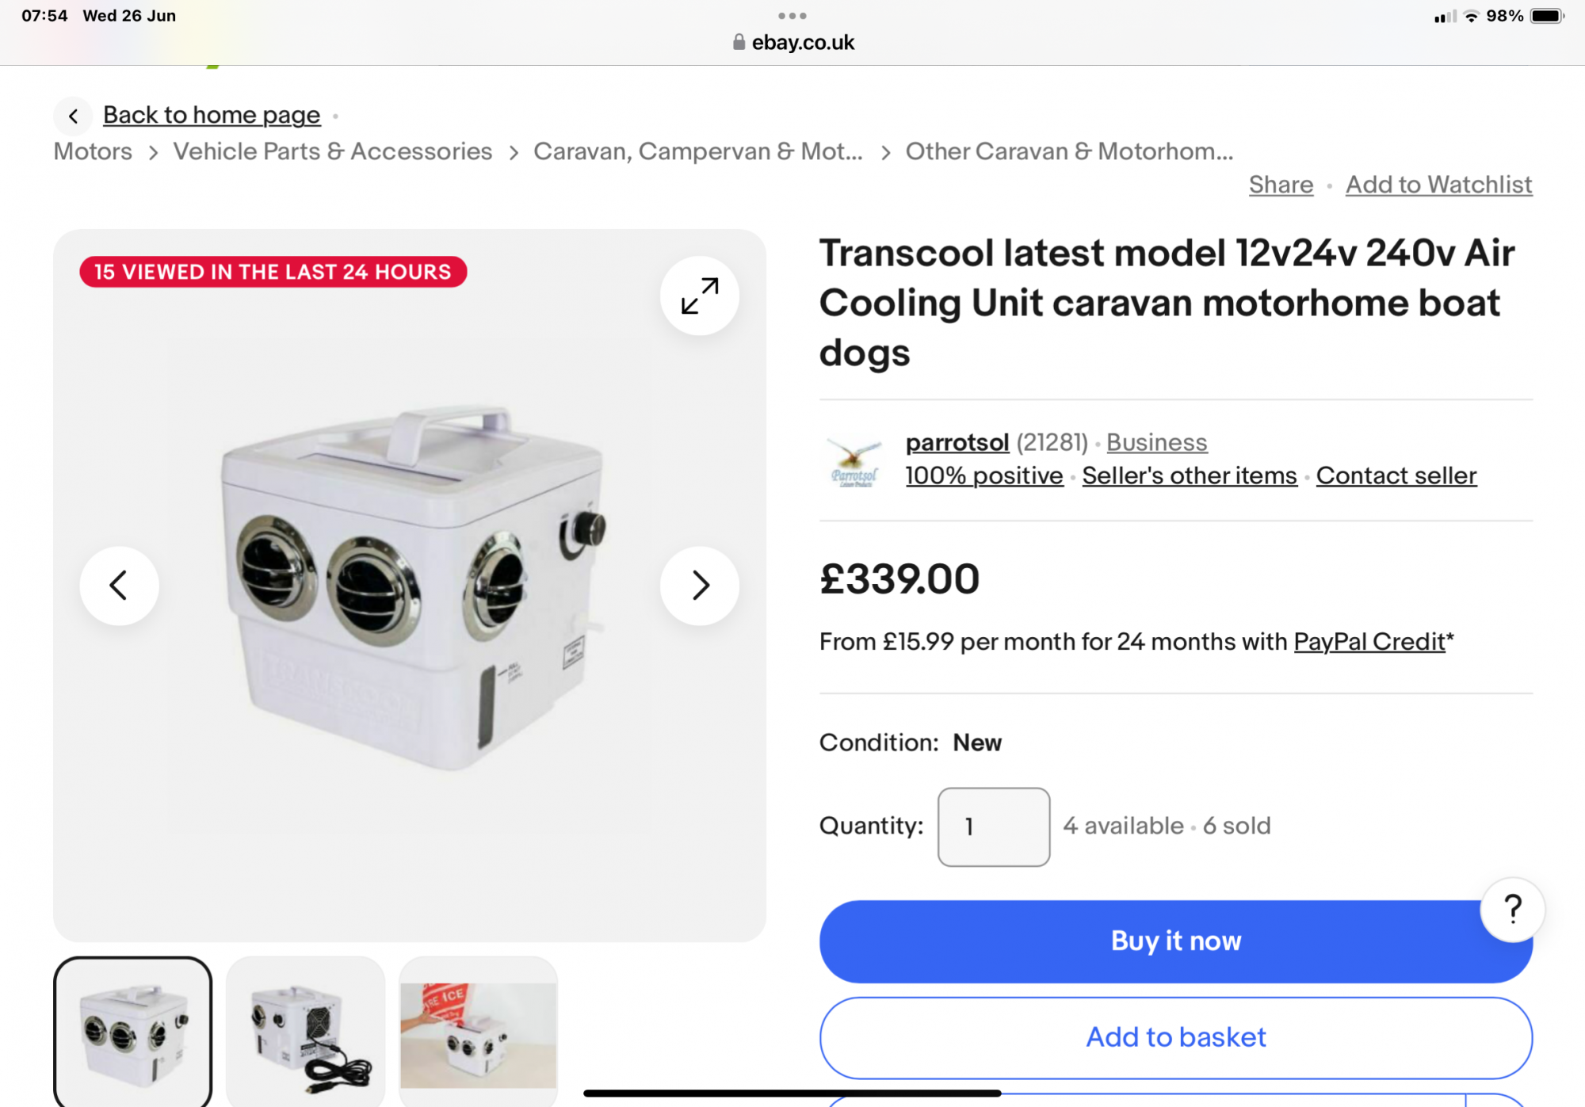The image size is (1585, 1107).
Task: Open Caravan, Campervan & Mot... breadcrumb
Action: point(698,151)
